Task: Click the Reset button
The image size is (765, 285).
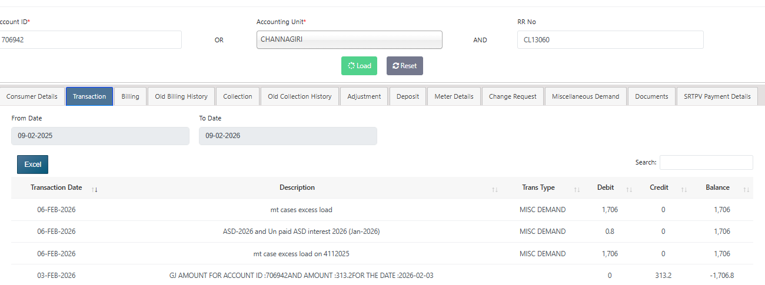Action: coord(404,66)
